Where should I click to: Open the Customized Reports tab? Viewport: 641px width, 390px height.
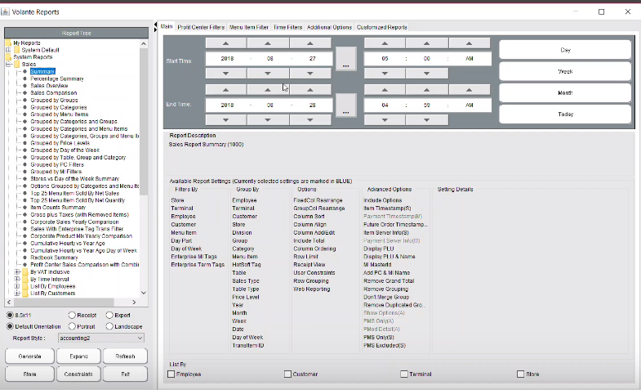pyautogui.click(x=381, y=27)
